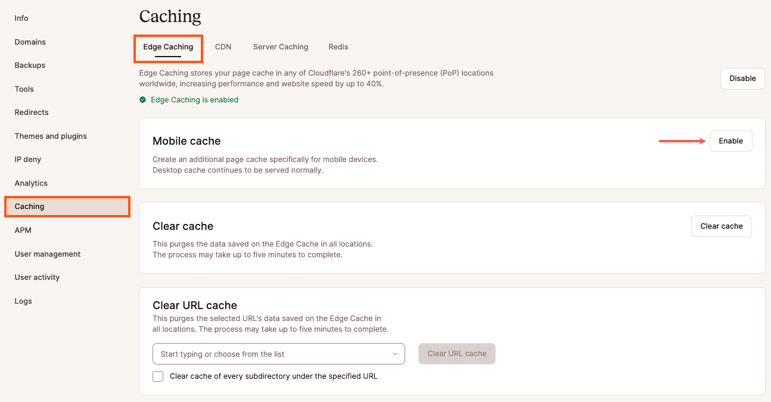Open the Redirects section
The width and height of the screenshot is (771, 402).
pos(31,112)
